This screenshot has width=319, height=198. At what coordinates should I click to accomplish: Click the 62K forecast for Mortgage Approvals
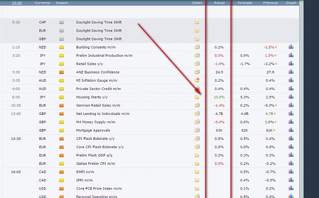(x=244, y=131)
